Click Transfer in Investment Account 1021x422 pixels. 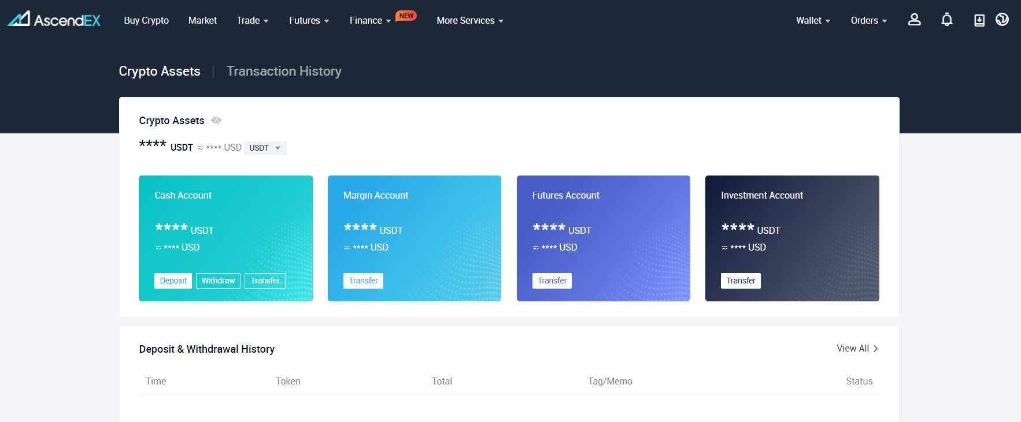click(741, 281)
